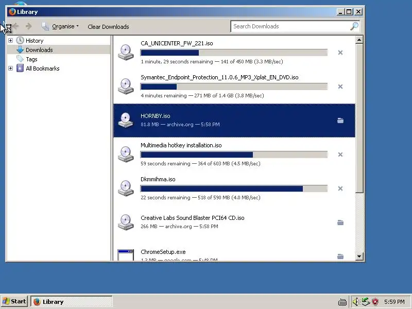Select the Dkmmihma.iso file name
This screenshot has width=412, height=309.
158,179
